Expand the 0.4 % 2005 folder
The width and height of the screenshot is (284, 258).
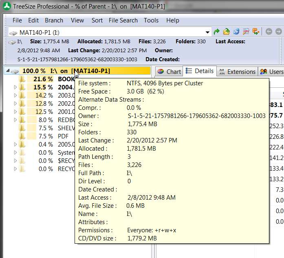(x=15, y=145)
